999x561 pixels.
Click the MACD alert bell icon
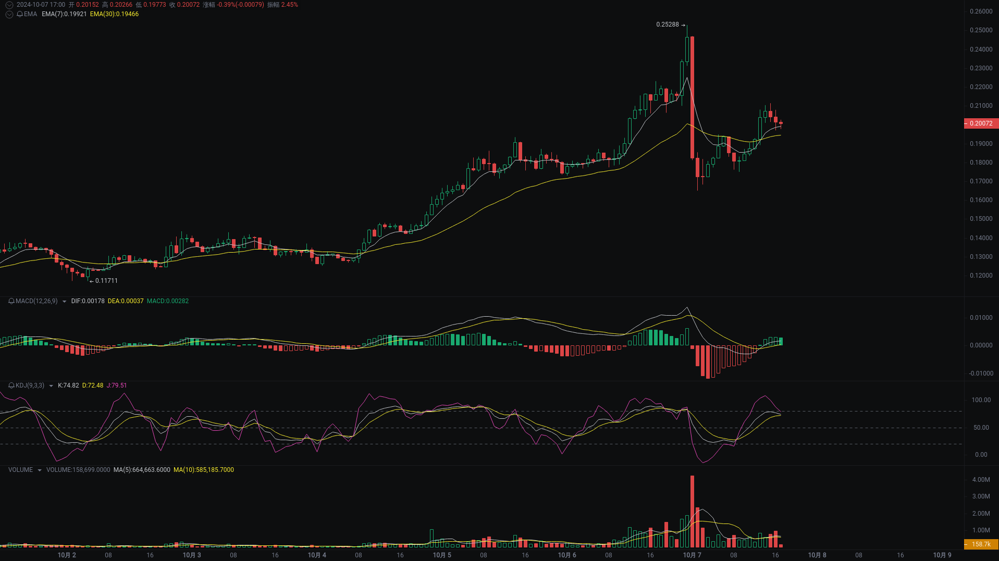(11, 301)
